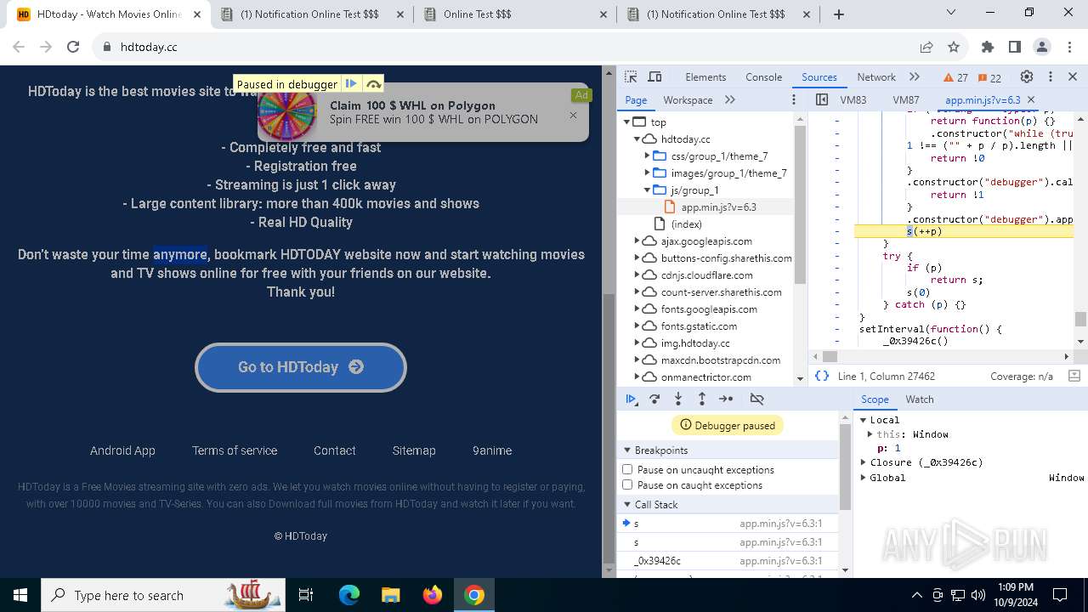Open the Terms of service link
The width and height of the screenshot is (1088, 612).
(235, 450)
